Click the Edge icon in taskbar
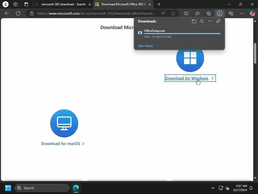 point(76,188)
